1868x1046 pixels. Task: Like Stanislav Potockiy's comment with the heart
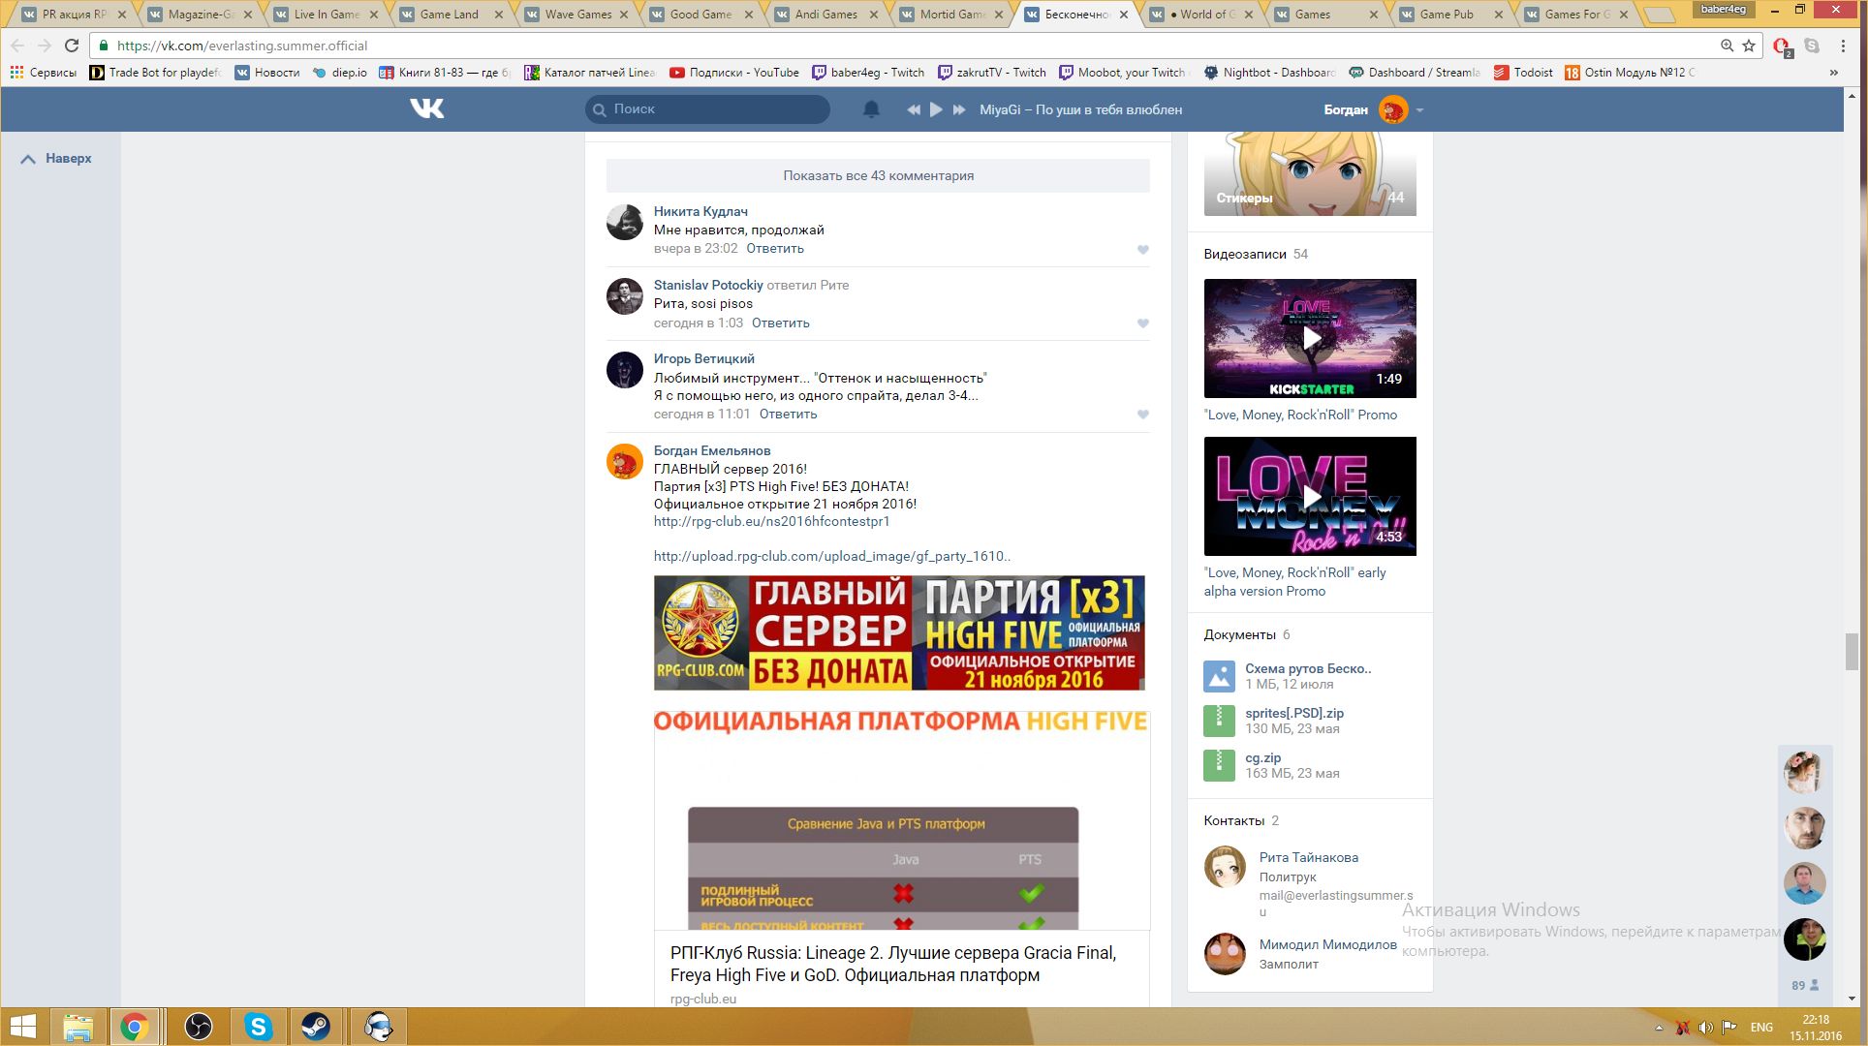coord(1143,323)
